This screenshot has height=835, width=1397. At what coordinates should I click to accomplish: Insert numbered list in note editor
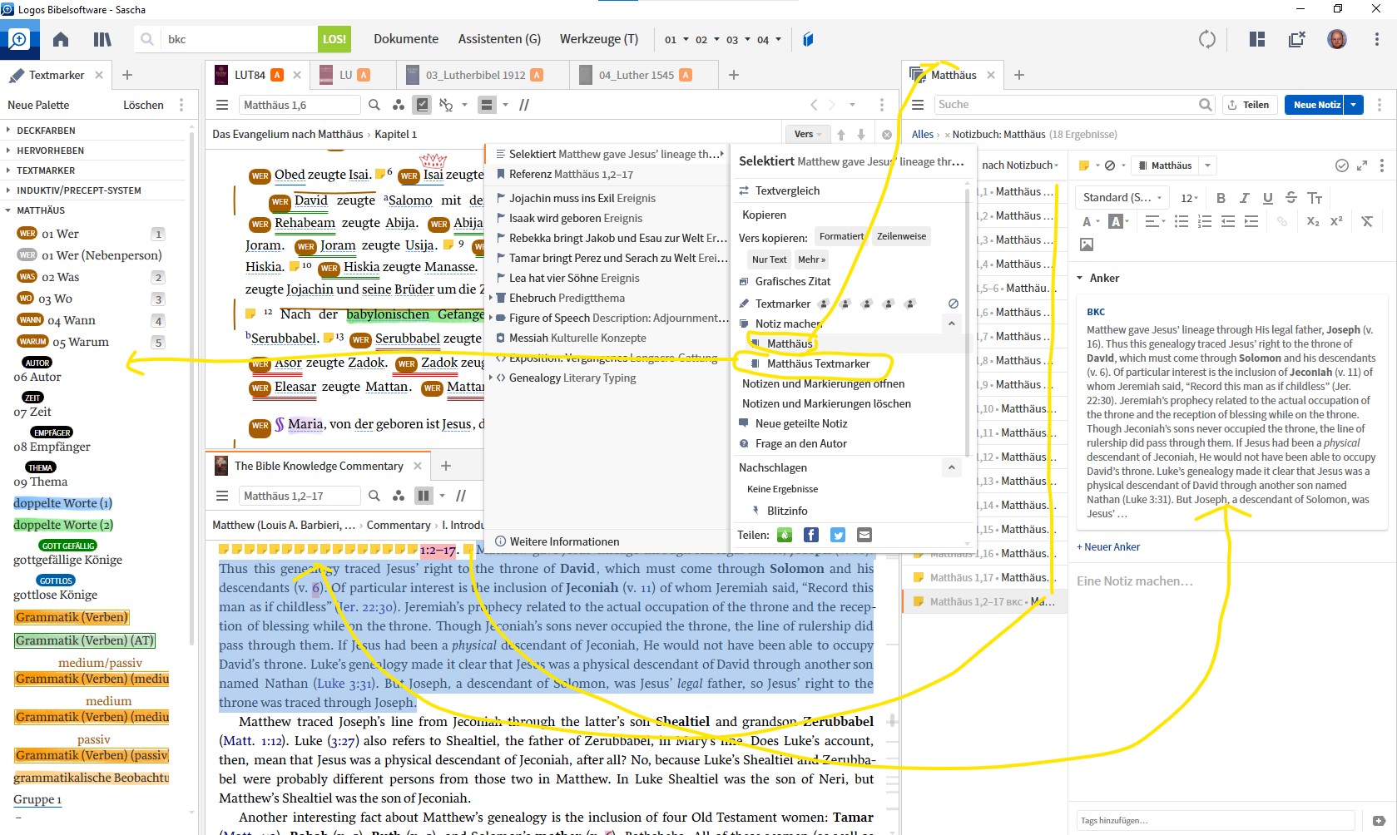[1205, 221]
